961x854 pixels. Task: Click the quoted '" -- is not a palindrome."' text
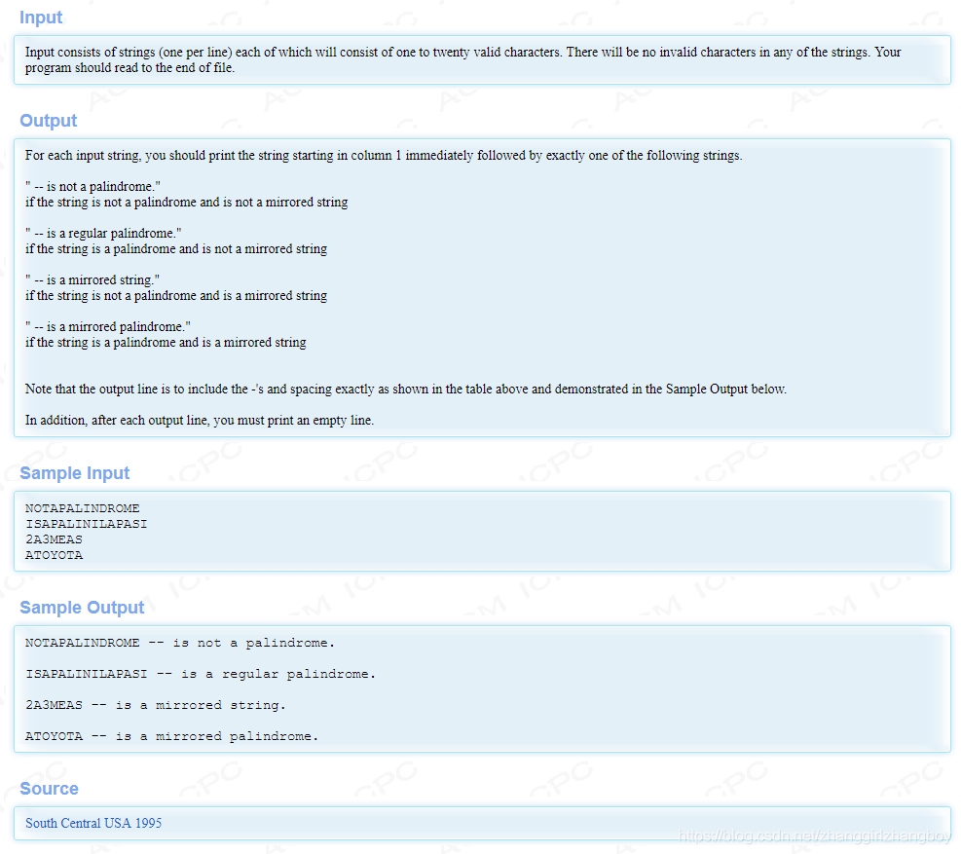click(92, 186)
